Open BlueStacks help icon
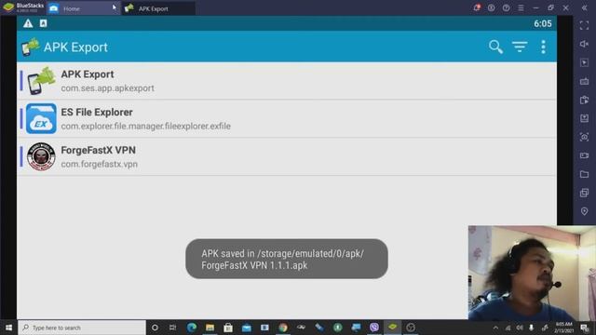The height and width of the screenshot is (335, 596). (506, 7)
